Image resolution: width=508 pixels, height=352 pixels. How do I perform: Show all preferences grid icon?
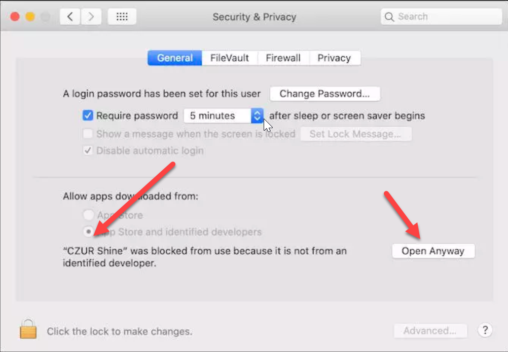pos(122,17)
